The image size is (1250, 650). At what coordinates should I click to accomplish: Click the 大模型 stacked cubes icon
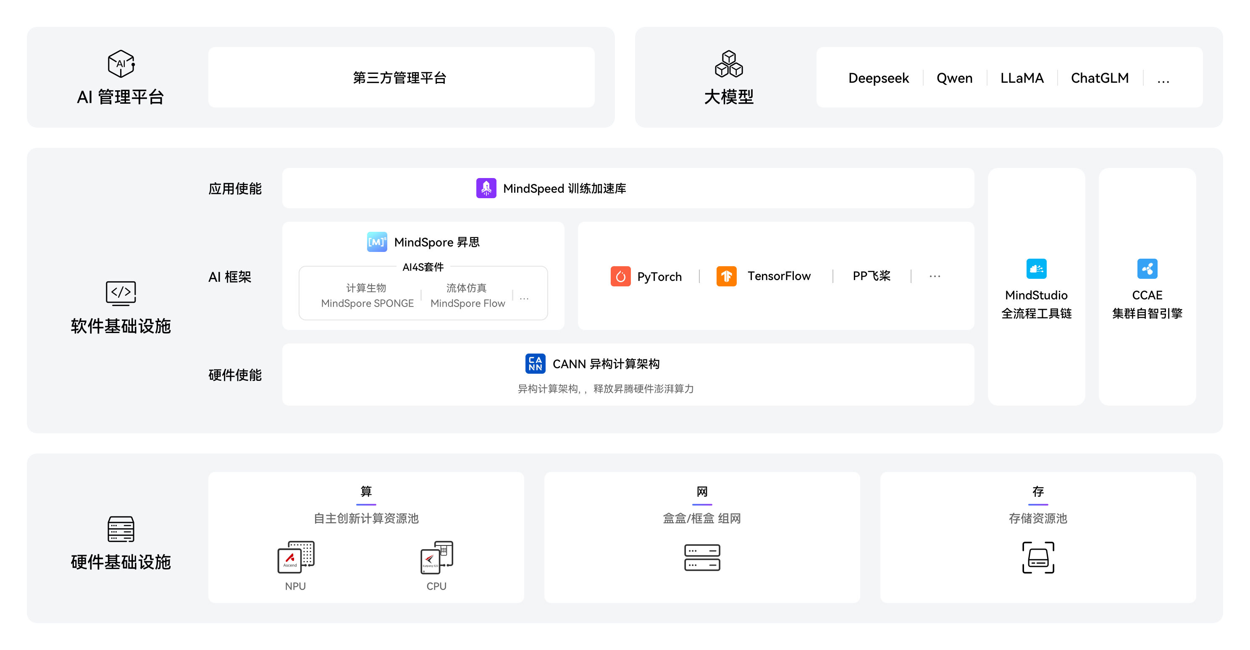[x=728, y=63]
